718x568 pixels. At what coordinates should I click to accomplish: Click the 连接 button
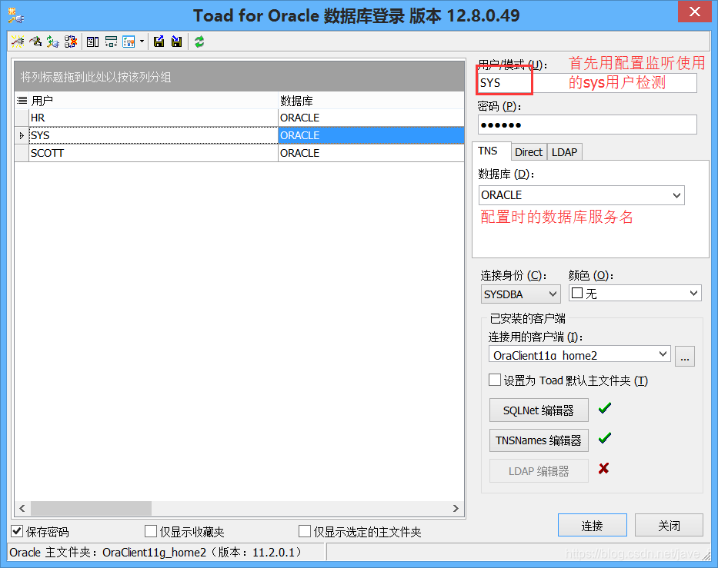tap(592, 525)
